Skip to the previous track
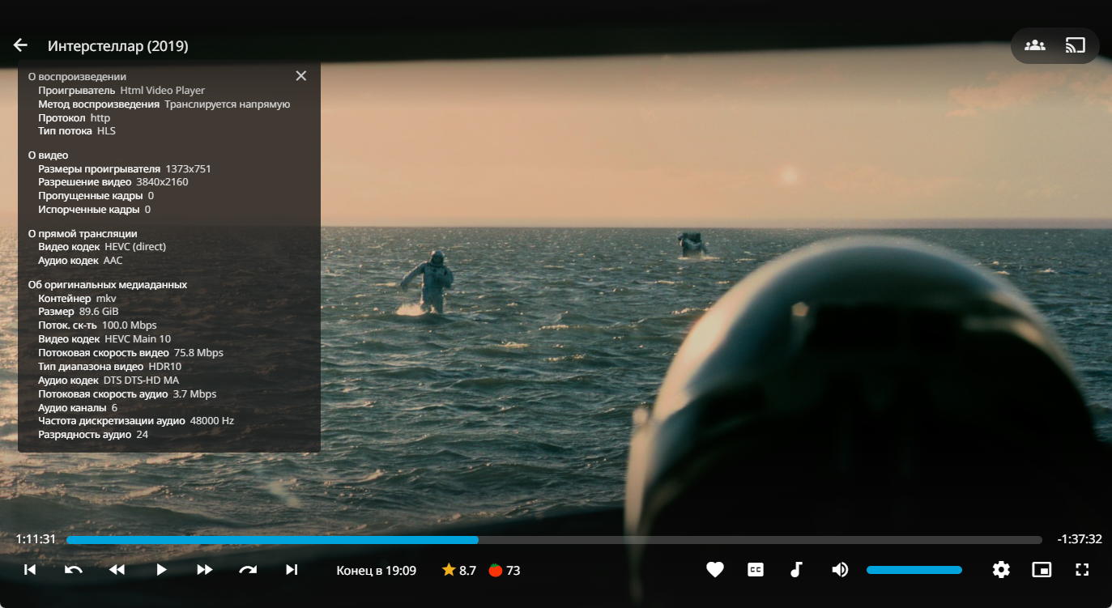1112x608 pixels. (x=30, y=570)
